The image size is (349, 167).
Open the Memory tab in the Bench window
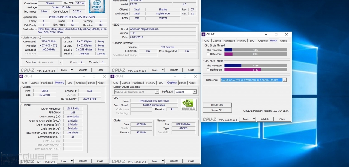(242, 41)
